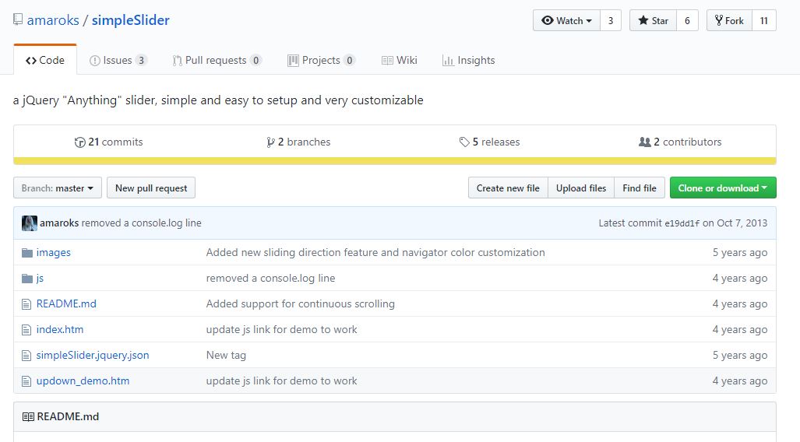Viewport: 800px width, 442px height.
Task: Click the yellow language bar
Action: [395, 161]
